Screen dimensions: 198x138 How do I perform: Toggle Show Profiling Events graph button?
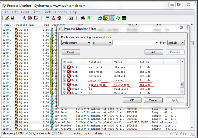pos(124,18)
